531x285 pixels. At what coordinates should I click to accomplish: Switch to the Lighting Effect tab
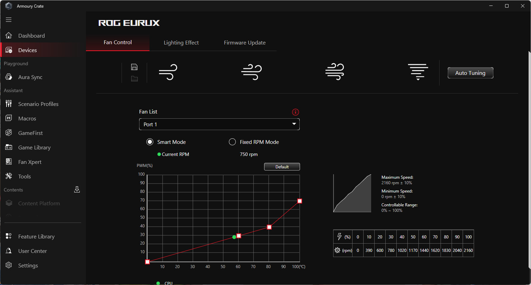(181, 43)
